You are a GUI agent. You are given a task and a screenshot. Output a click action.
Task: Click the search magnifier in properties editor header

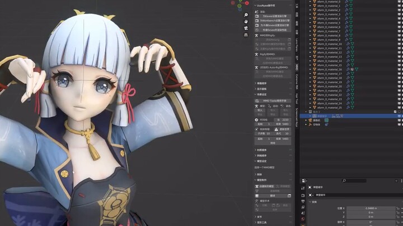(344, 181)
